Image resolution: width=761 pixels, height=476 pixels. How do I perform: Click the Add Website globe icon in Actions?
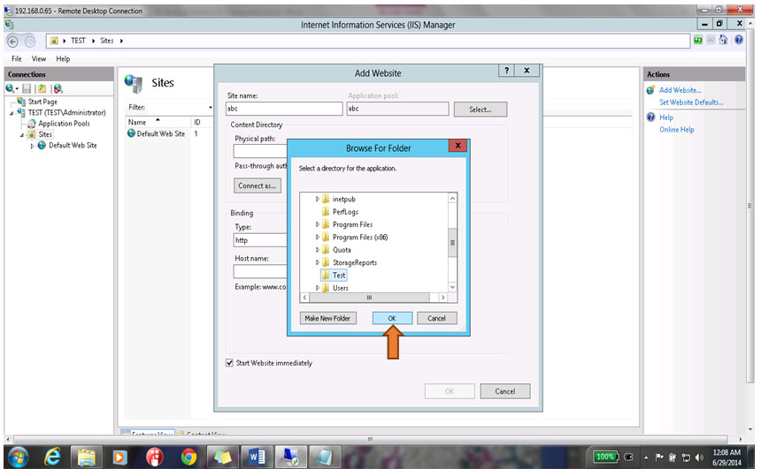pos(650,90)
